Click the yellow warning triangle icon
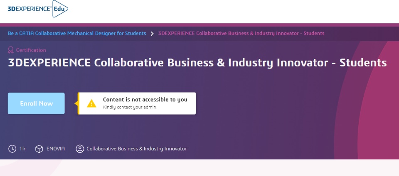Screen dimensions: 399x176 pyautogui.click(x=91, y=103)
